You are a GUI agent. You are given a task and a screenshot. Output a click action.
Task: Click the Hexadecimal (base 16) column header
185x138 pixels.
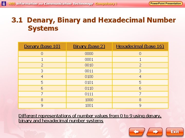[x=140, y=46]
